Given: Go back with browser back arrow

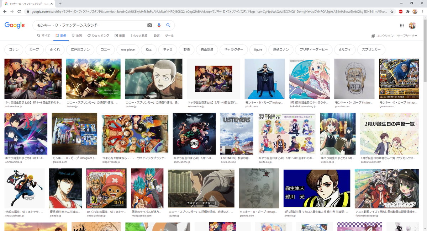Looking at the screenshot, I should (x=5, y=11).
